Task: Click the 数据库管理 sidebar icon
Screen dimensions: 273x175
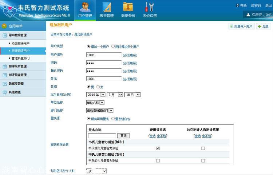Action: pos(5,84)
